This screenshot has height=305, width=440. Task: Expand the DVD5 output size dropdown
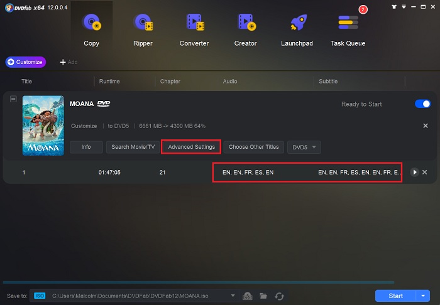tap(304, 147)
